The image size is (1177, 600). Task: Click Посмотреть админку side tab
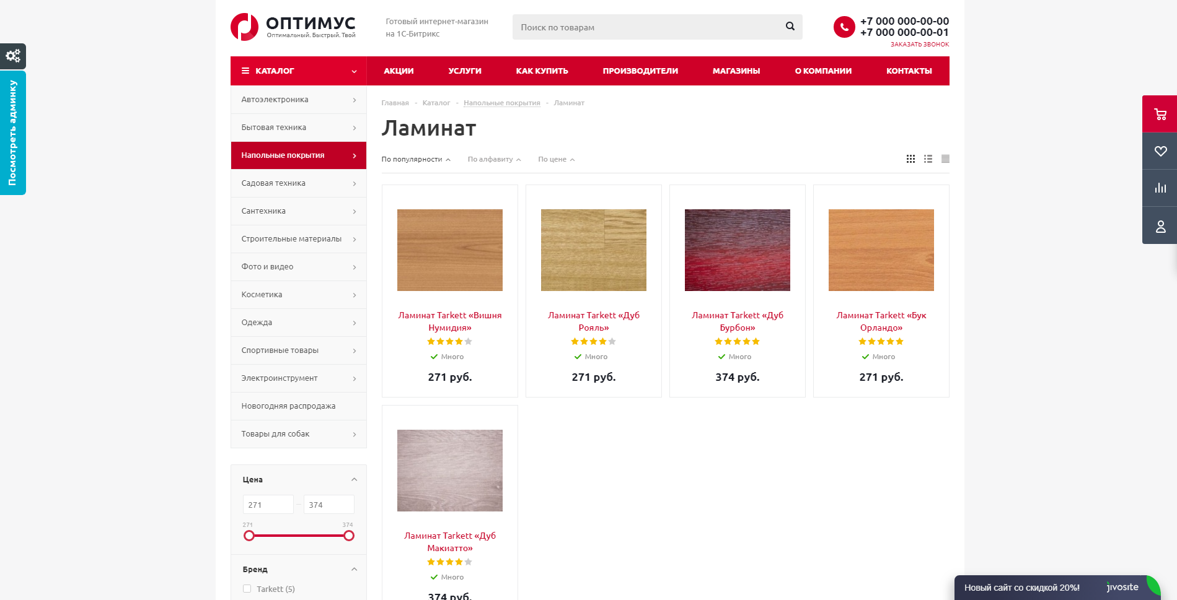13,133
